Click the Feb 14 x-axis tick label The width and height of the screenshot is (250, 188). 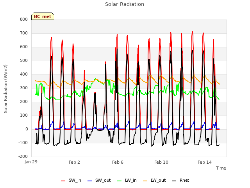(x=205, y=162)
